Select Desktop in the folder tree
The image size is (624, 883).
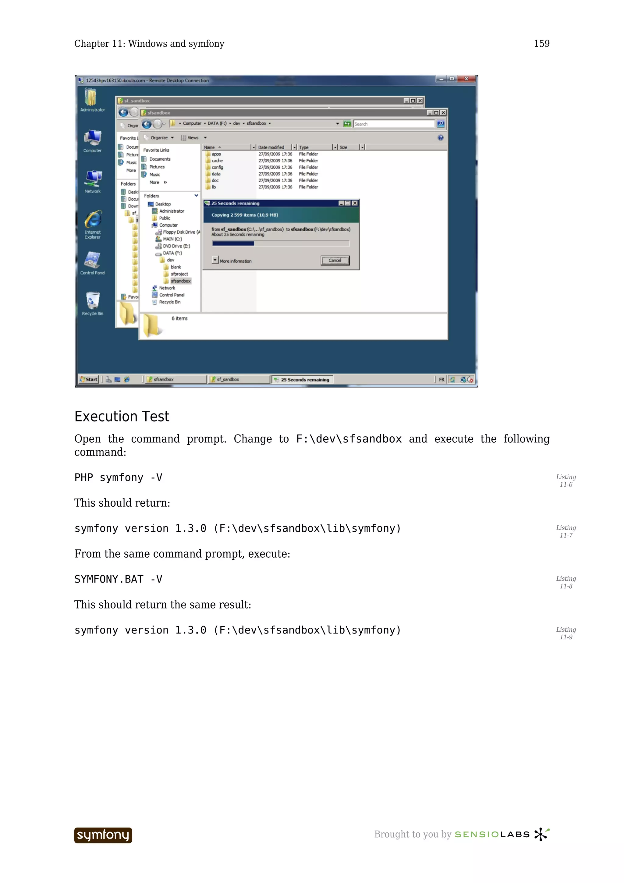pos(160,204)
